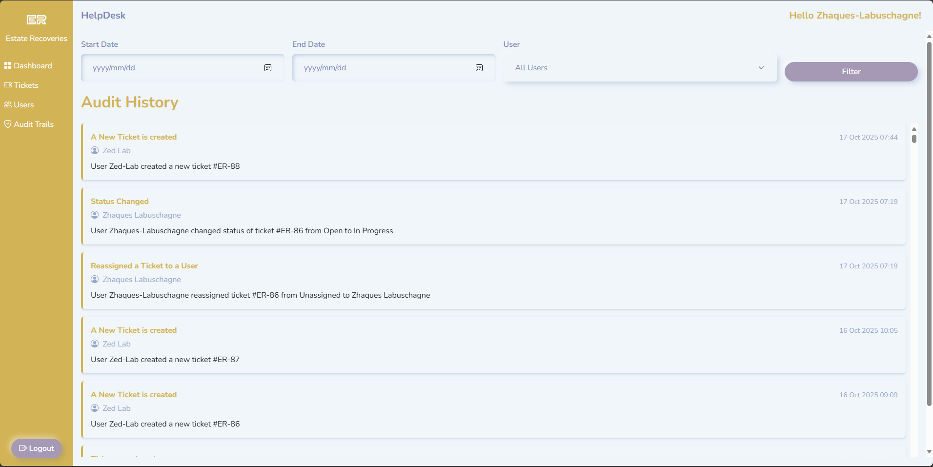The height and width of the screenshot is (467, 933).
Task: Click the up arrow on page scrollbar
Action: click(928, 36)
